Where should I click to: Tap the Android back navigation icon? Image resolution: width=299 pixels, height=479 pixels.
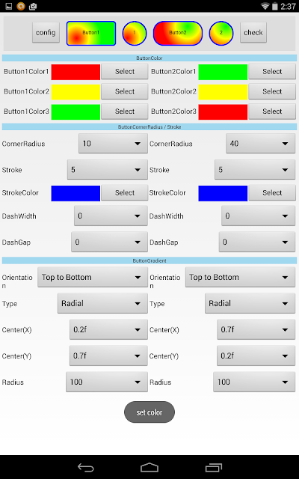tap(85, 467)
